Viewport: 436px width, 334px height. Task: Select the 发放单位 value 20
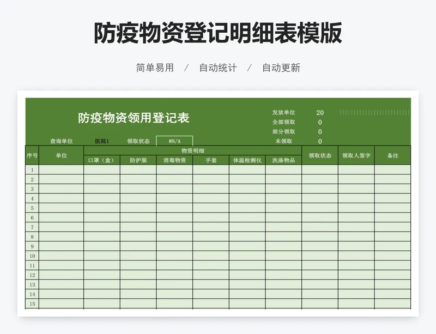[320, 113]
